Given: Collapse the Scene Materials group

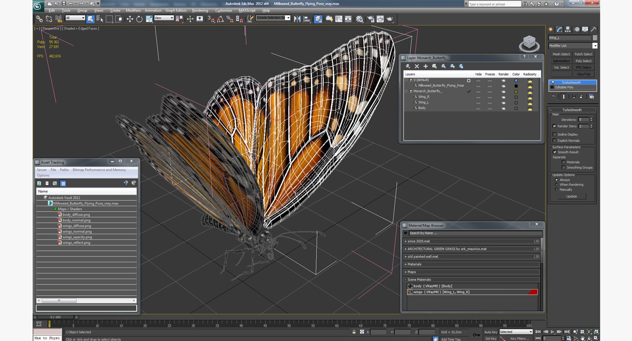Looking at the screenshot, I should click(406, 280).
